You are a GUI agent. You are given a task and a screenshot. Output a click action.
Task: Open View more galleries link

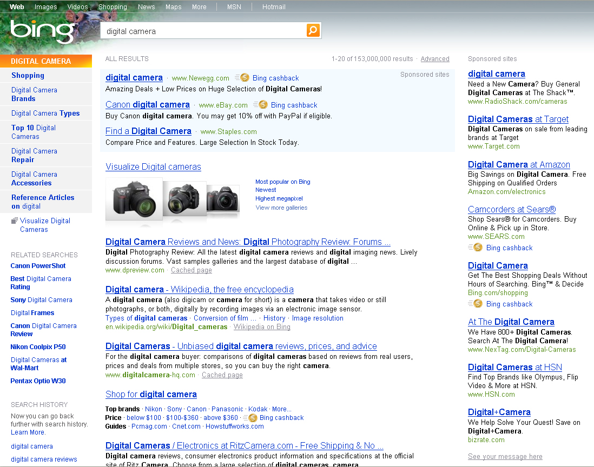[281, 208]
